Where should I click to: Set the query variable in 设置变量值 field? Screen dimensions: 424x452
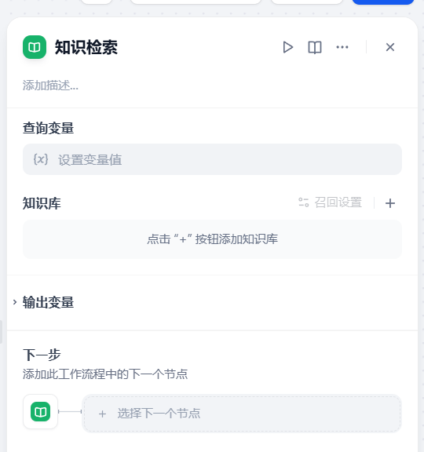point(212,159)
